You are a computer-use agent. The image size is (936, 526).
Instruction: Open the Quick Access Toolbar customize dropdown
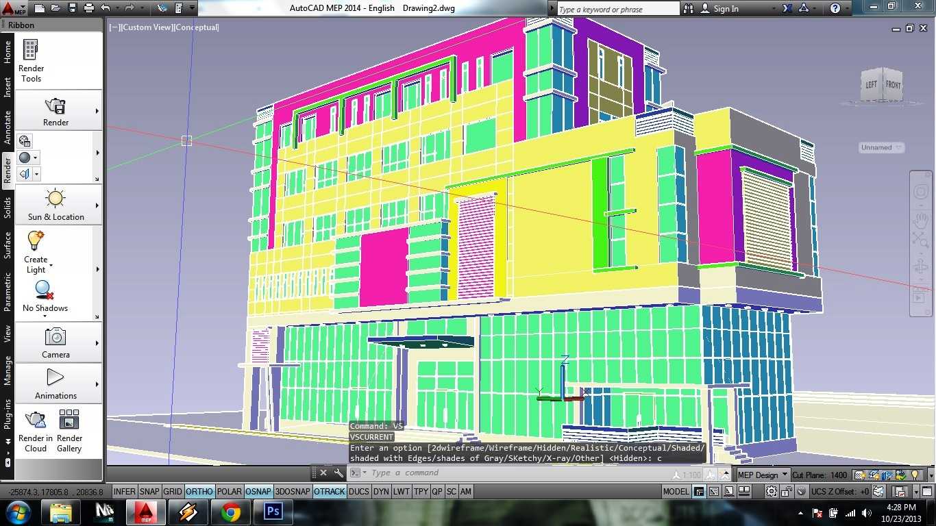[193, 8]
